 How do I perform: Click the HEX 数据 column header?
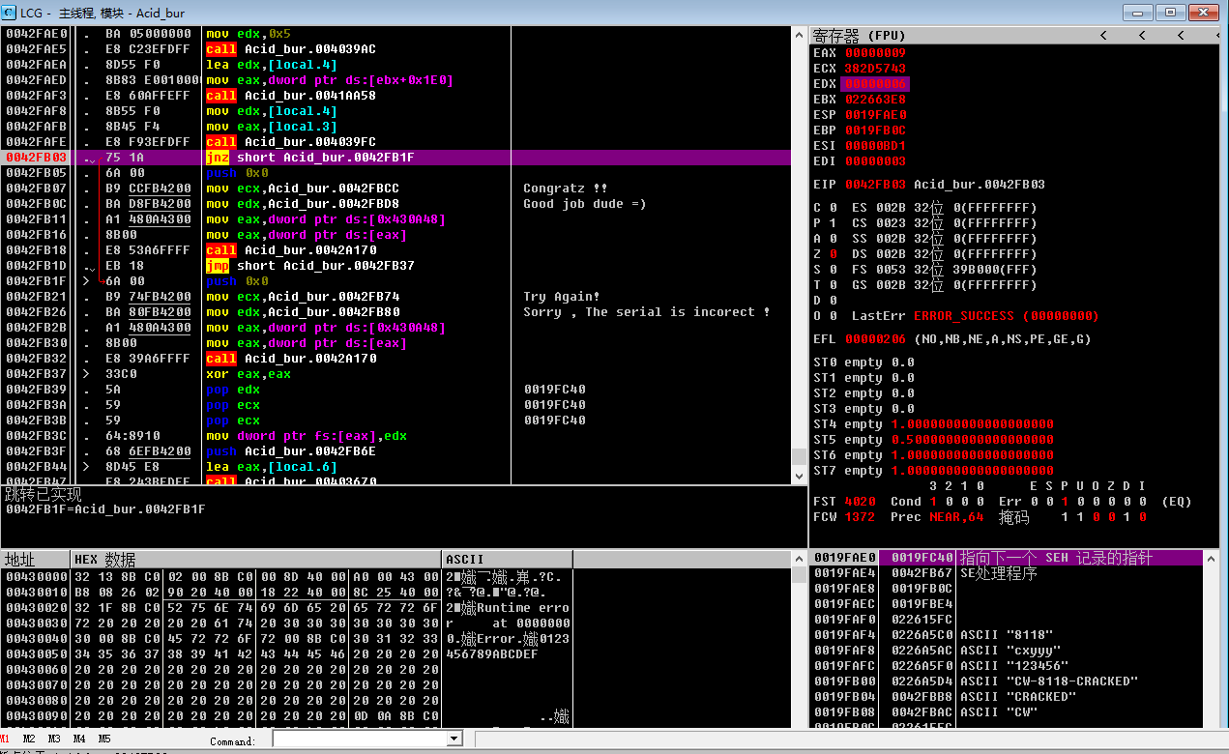pyautogui.click(x=104, y=560)
